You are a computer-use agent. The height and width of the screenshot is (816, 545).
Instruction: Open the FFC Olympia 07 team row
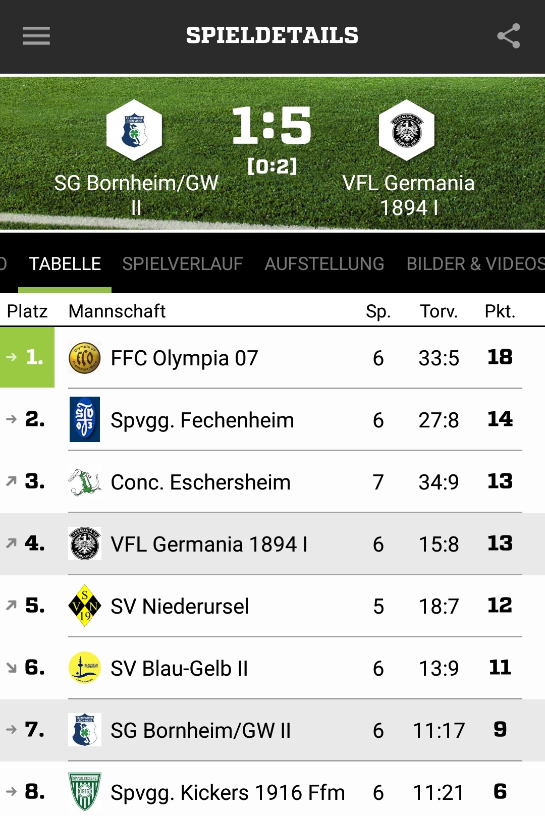(272, 357)
